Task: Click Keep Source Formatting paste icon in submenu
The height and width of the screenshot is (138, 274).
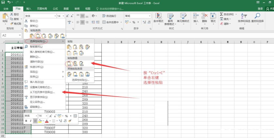Action: (87, 47)
